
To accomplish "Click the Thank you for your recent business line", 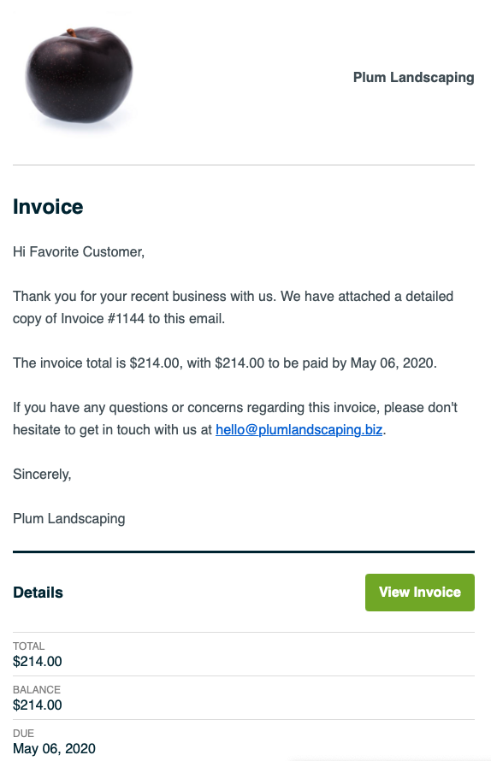I will (x=234, y=297).
